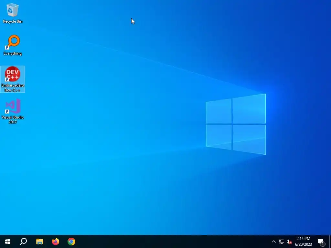331x248 pixels.
Task: Select the Recycle Bin desktop icon
Action: tap(13, 13)
